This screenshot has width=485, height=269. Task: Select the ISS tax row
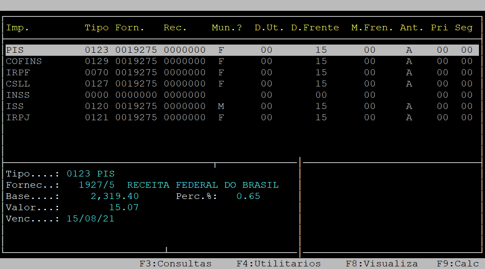[15, 106]
